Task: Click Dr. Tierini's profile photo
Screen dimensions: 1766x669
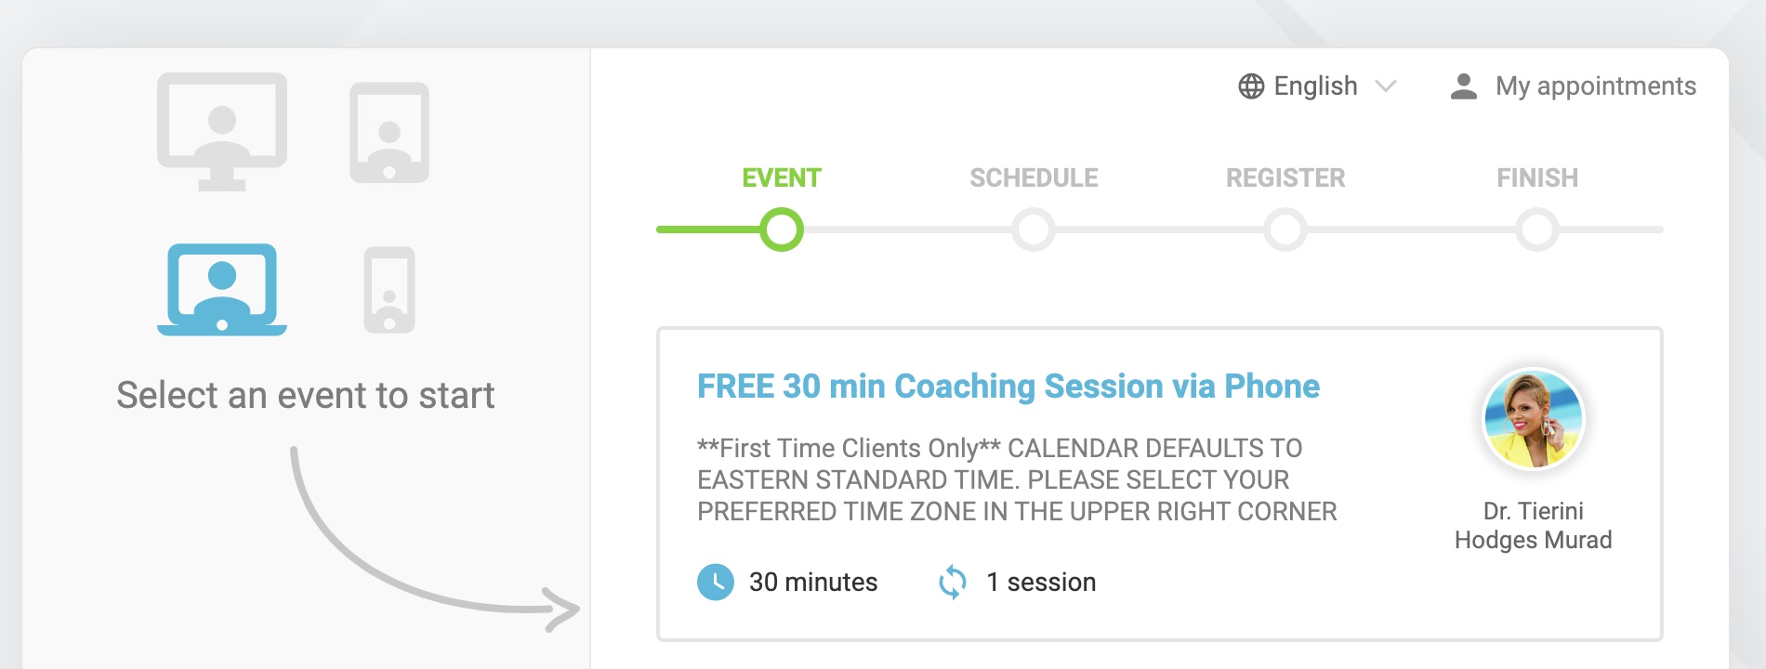Action: coord(1534,419)
